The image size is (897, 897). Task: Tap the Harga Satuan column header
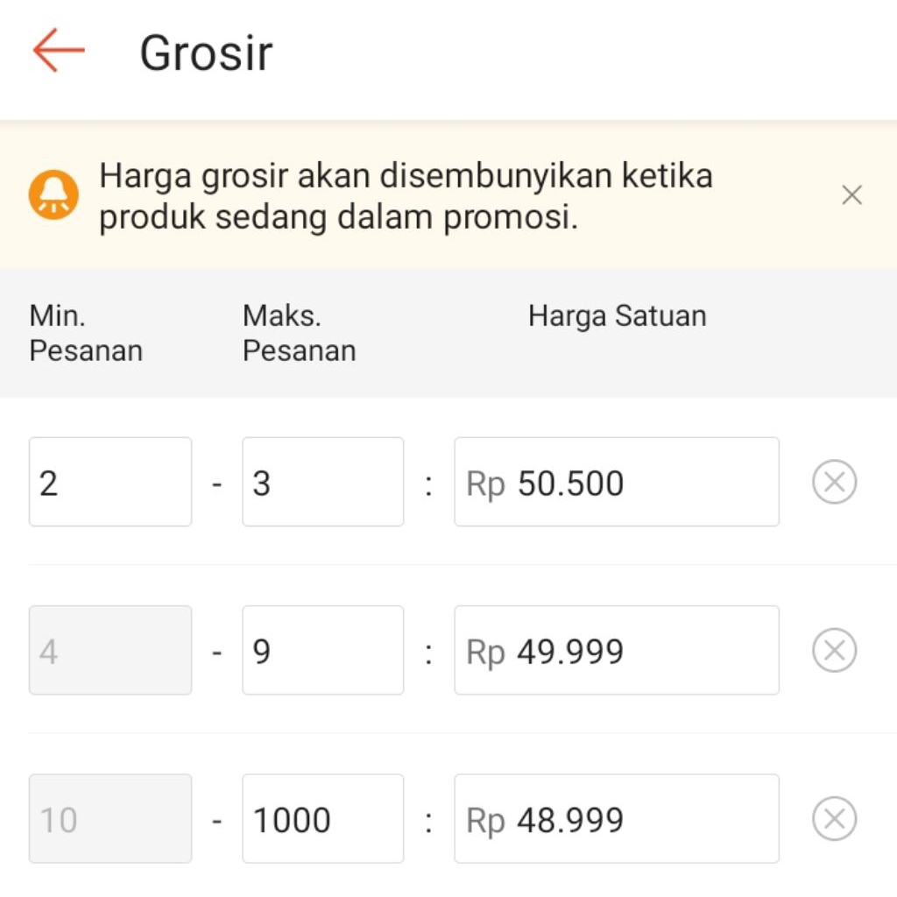click(617, 316)
